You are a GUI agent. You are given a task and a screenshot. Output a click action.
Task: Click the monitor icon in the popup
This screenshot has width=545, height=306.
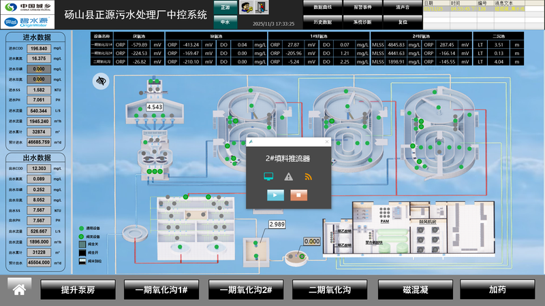click(x=268, y=177)
